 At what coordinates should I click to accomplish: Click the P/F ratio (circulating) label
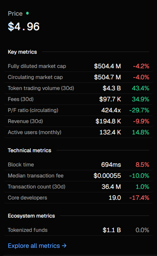[x=33, y=110]
